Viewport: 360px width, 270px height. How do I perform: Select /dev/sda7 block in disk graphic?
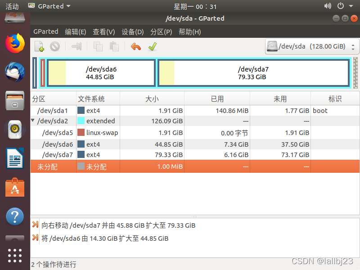tap(253, 73)
